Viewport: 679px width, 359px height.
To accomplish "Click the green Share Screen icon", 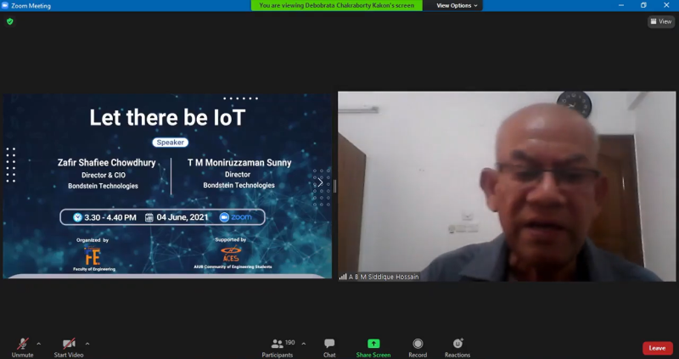I will (x=373, y=345).
